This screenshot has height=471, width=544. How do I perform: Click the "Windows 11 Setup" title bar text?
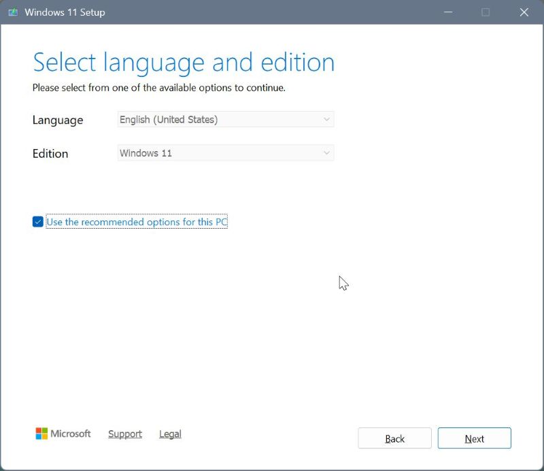click(65, 12)
